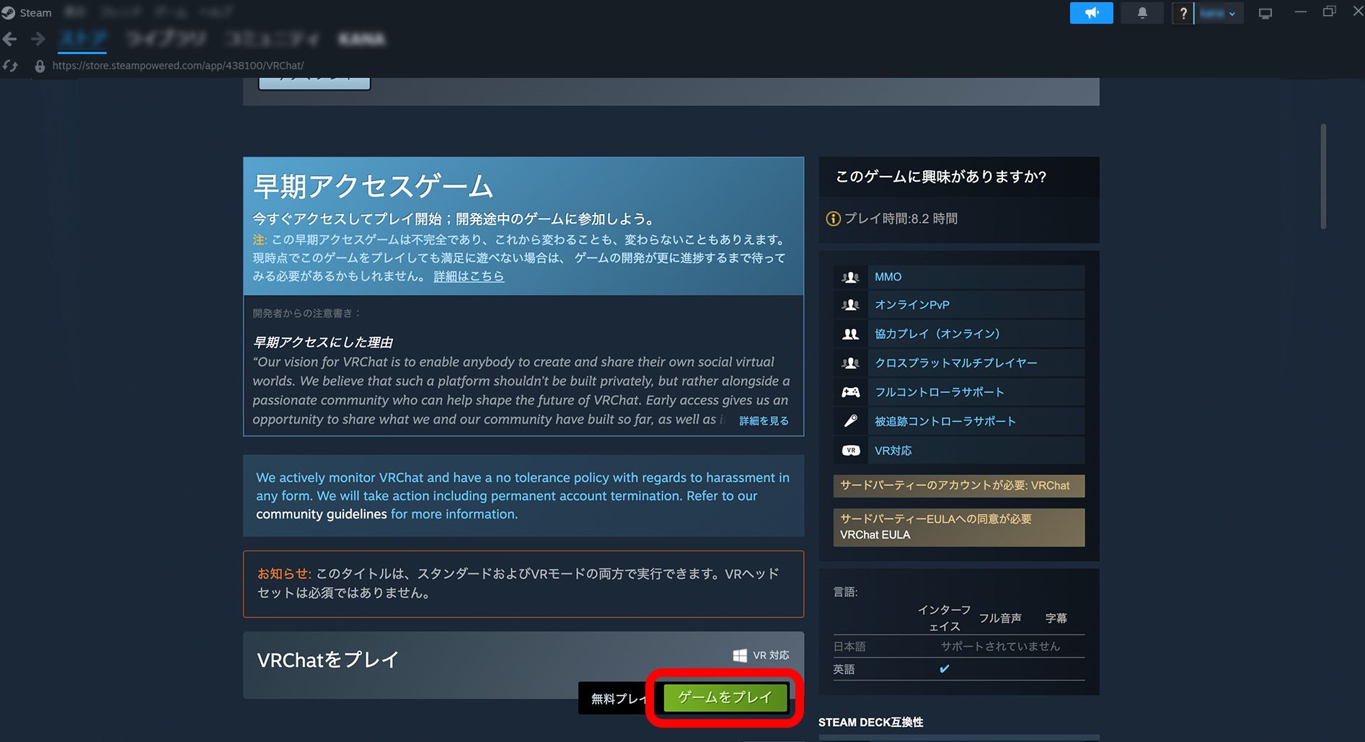Open the 詳細はこちら link
1365x742 pixels.
469,275
